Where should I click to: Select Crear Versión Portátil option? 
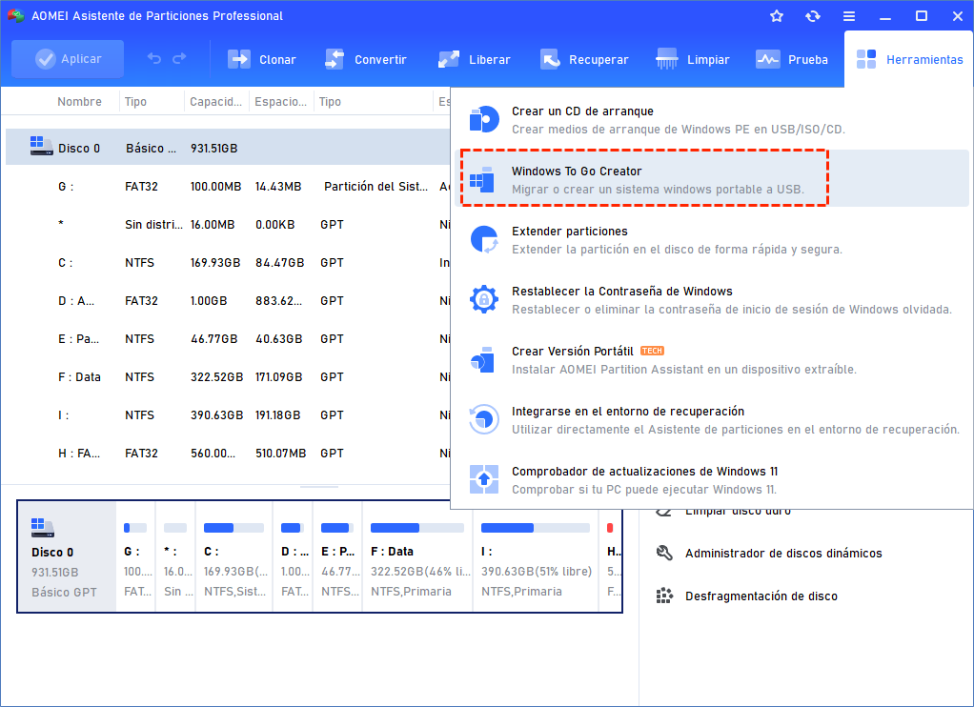point(712,360)
